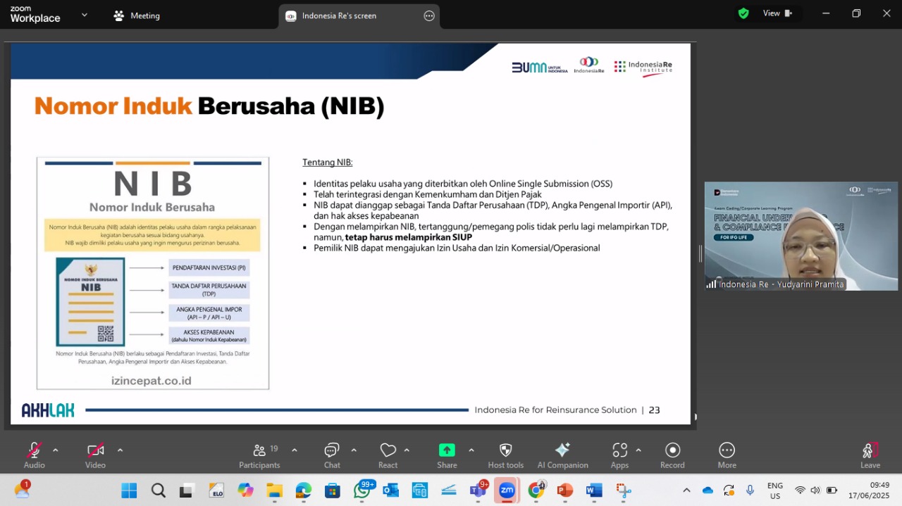Open the Chat panel

tap(332, 455)
